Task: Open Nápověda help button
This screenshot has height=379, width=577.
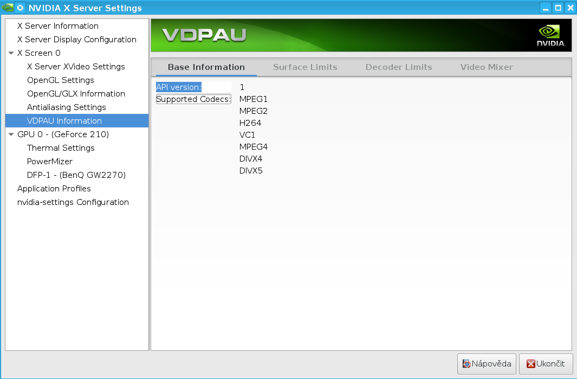Action: [x=487, y=364]
